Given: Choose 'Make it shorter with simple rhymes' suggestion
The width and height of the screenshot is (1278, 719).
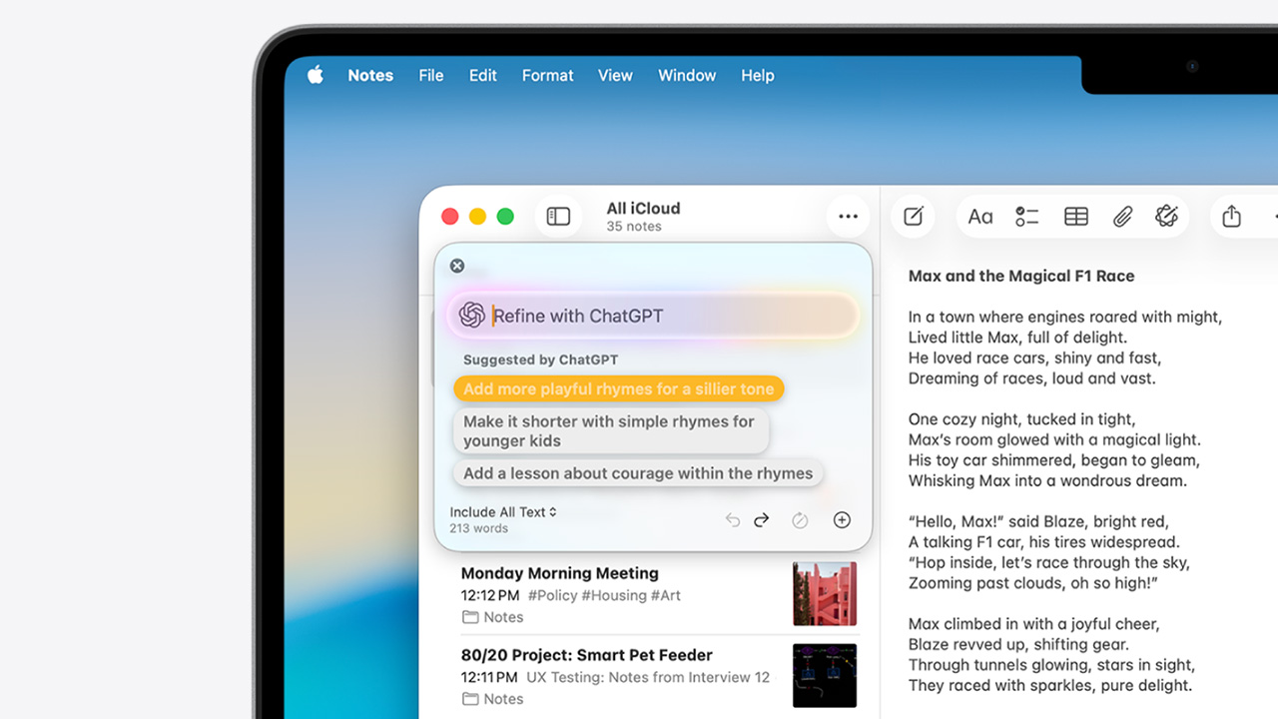Looking at the screenshot, I should coord(610,431).
